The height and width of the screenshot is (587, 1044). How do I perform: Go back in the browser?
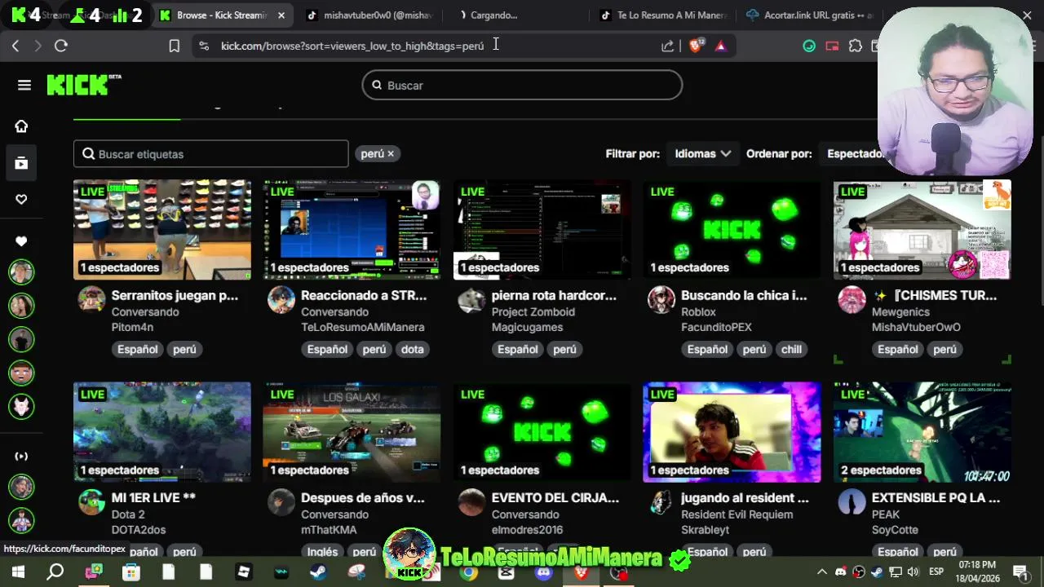(x=15, y=46)
